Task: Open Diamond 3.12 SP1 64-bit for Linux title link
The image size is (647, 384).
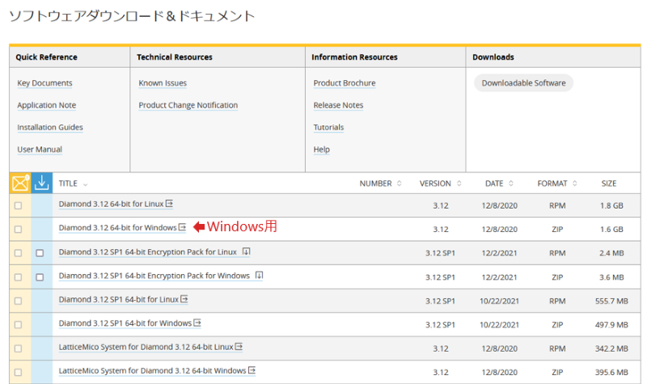Action: click(x=118, y=299)
